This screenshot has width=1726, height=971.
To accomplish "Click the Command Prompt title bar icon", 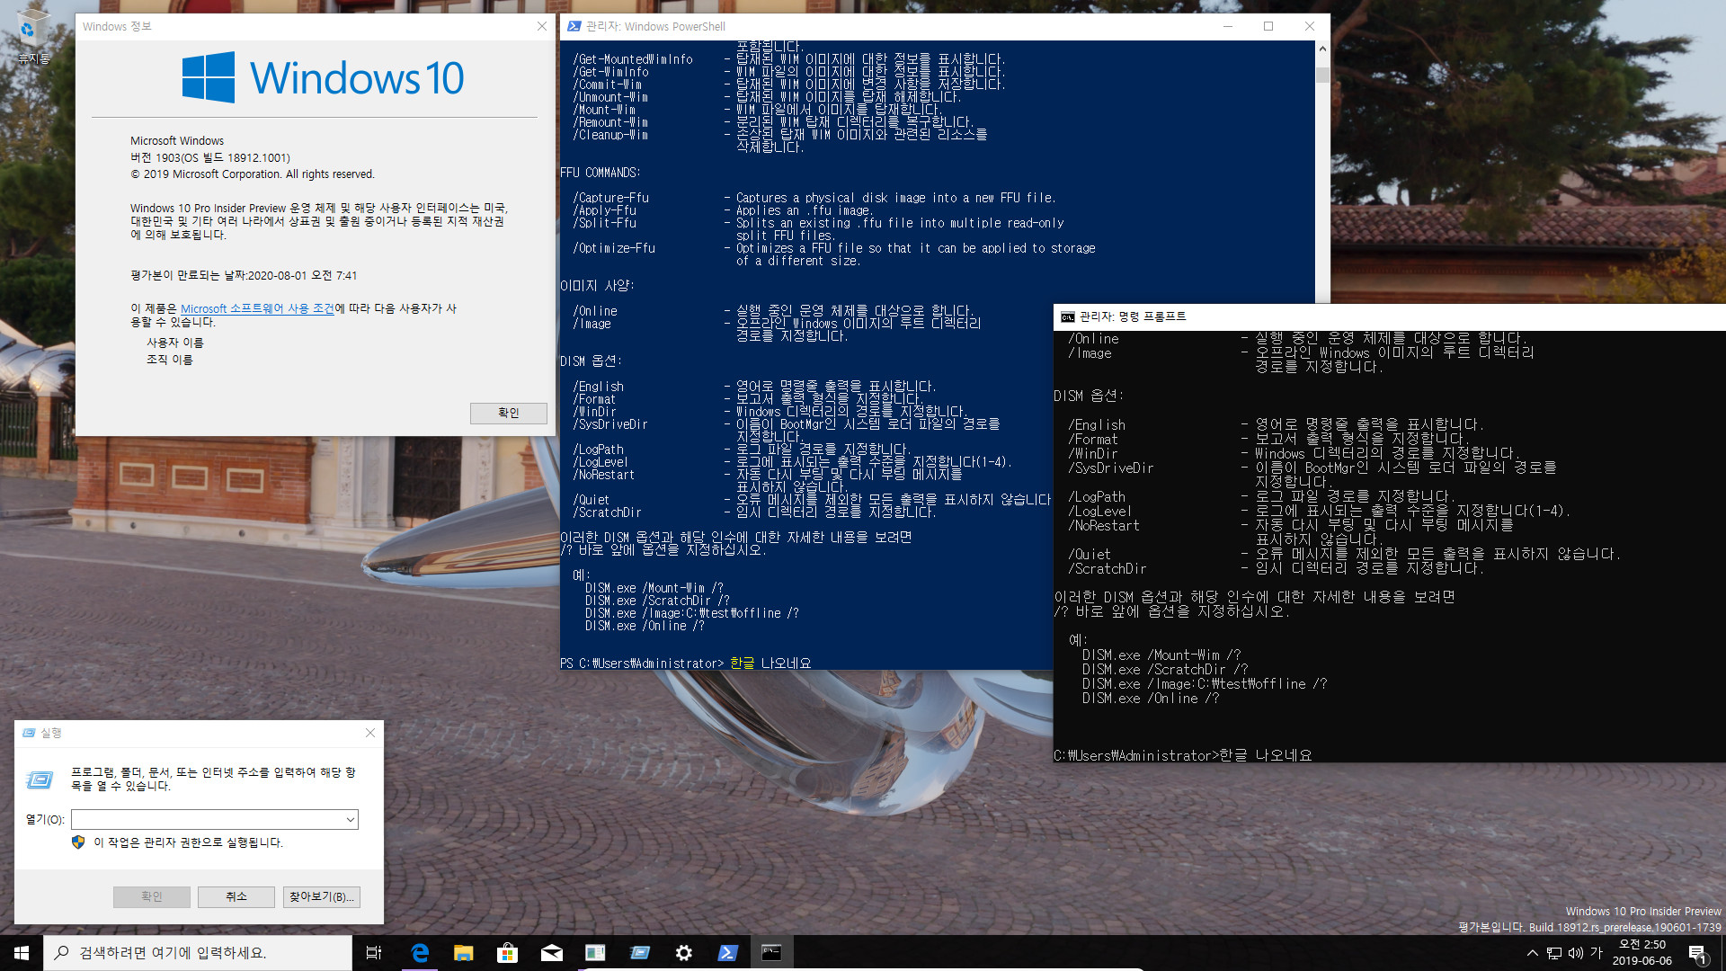I will [1068, 317].
